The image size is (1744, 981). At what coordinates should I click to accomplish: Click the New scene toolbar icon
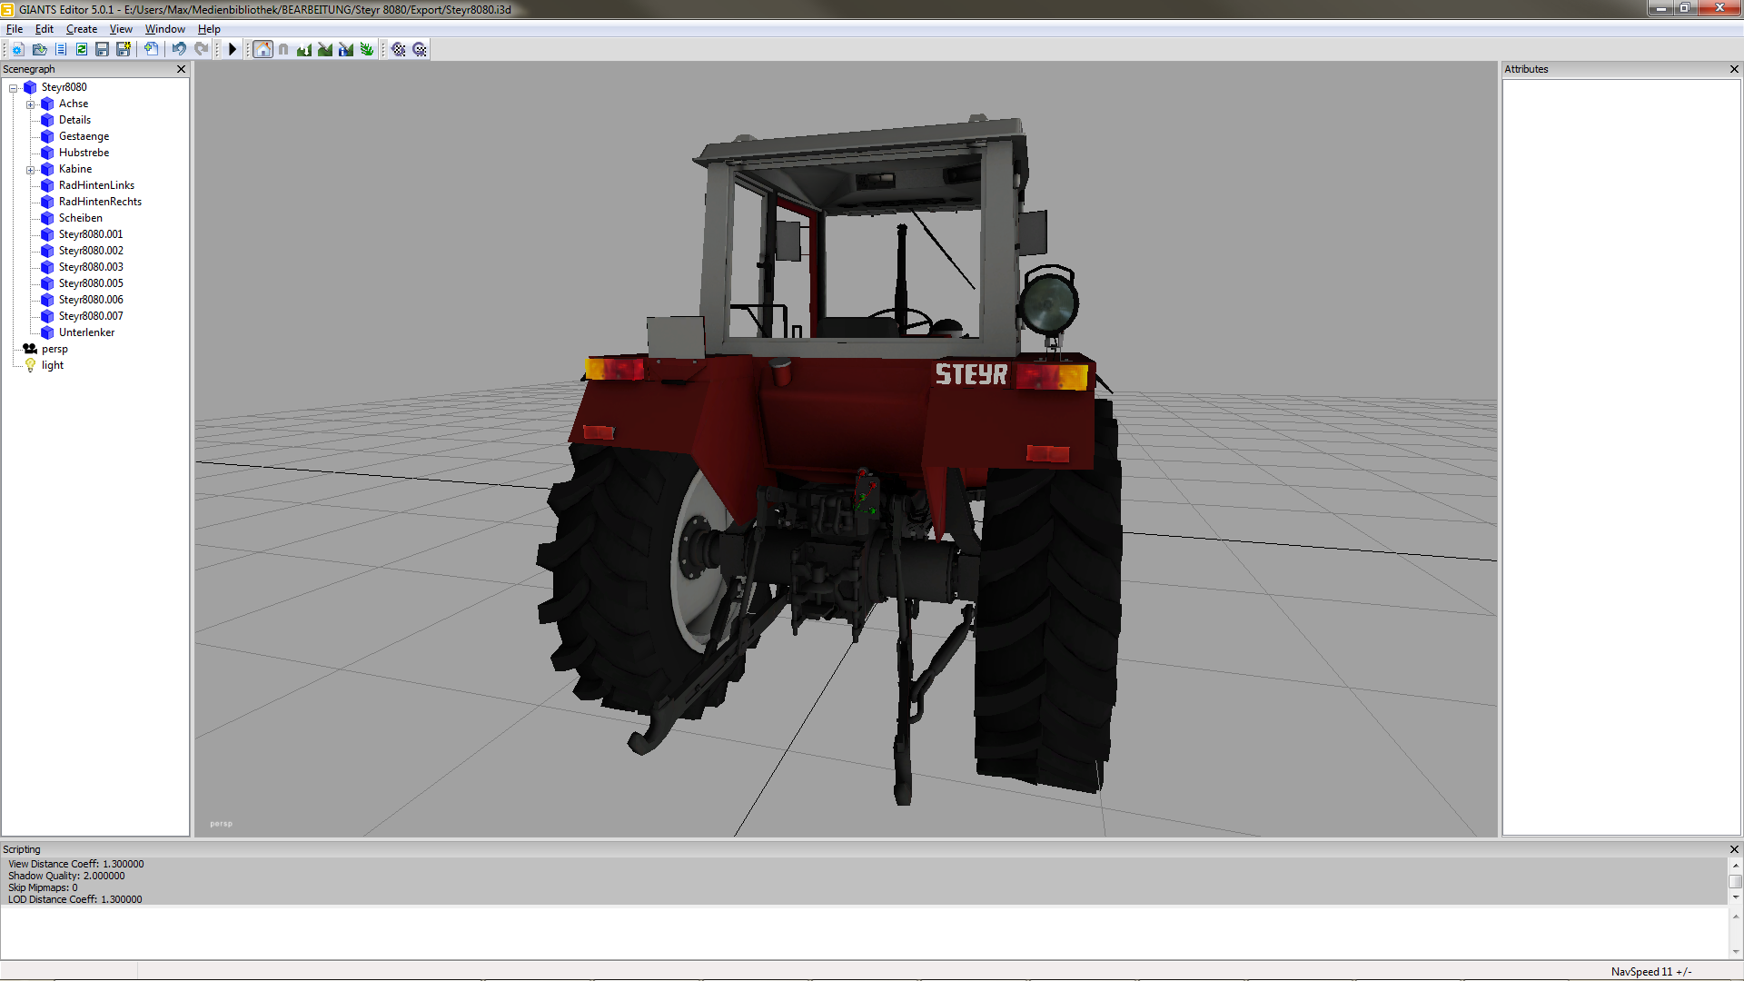pyautogui.click(x=18, y=49)
